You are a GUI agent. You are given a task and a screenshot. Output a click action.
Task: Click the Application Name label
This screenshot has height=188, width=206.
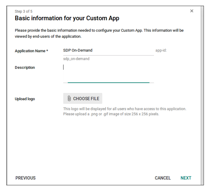pyautogui.click(x=31, y=51)
